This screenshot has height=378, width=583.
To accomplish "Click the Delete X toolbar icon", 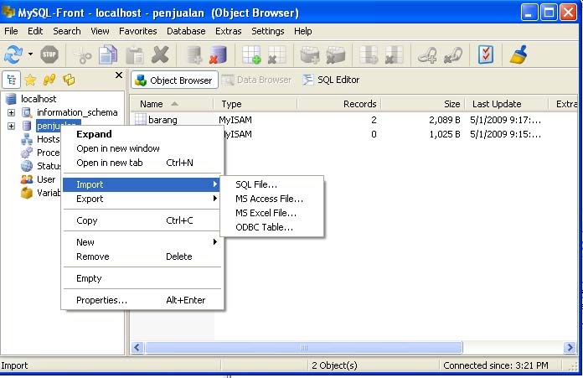I will tap(160, 54).
